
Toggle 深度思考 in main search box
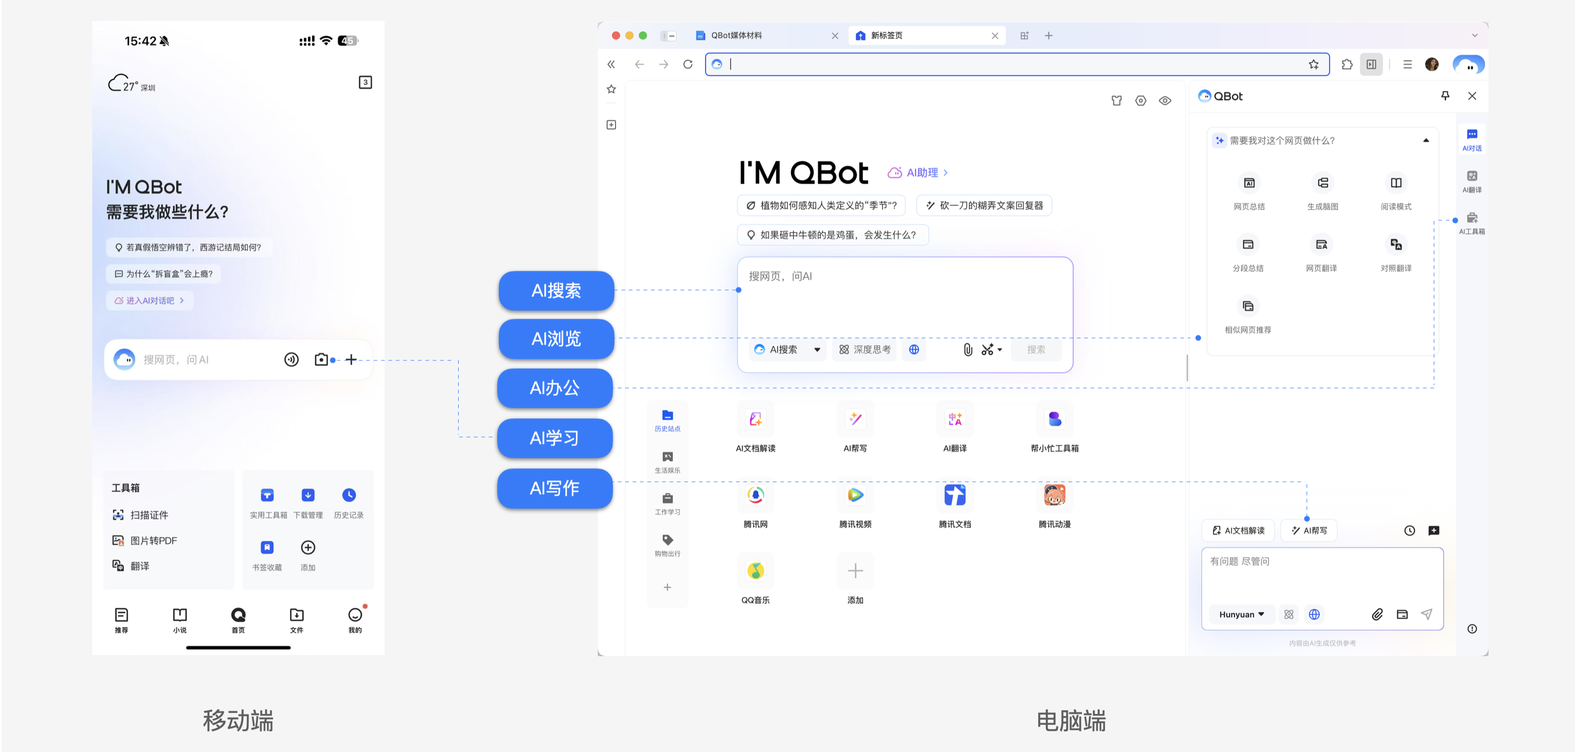[864, 349]
